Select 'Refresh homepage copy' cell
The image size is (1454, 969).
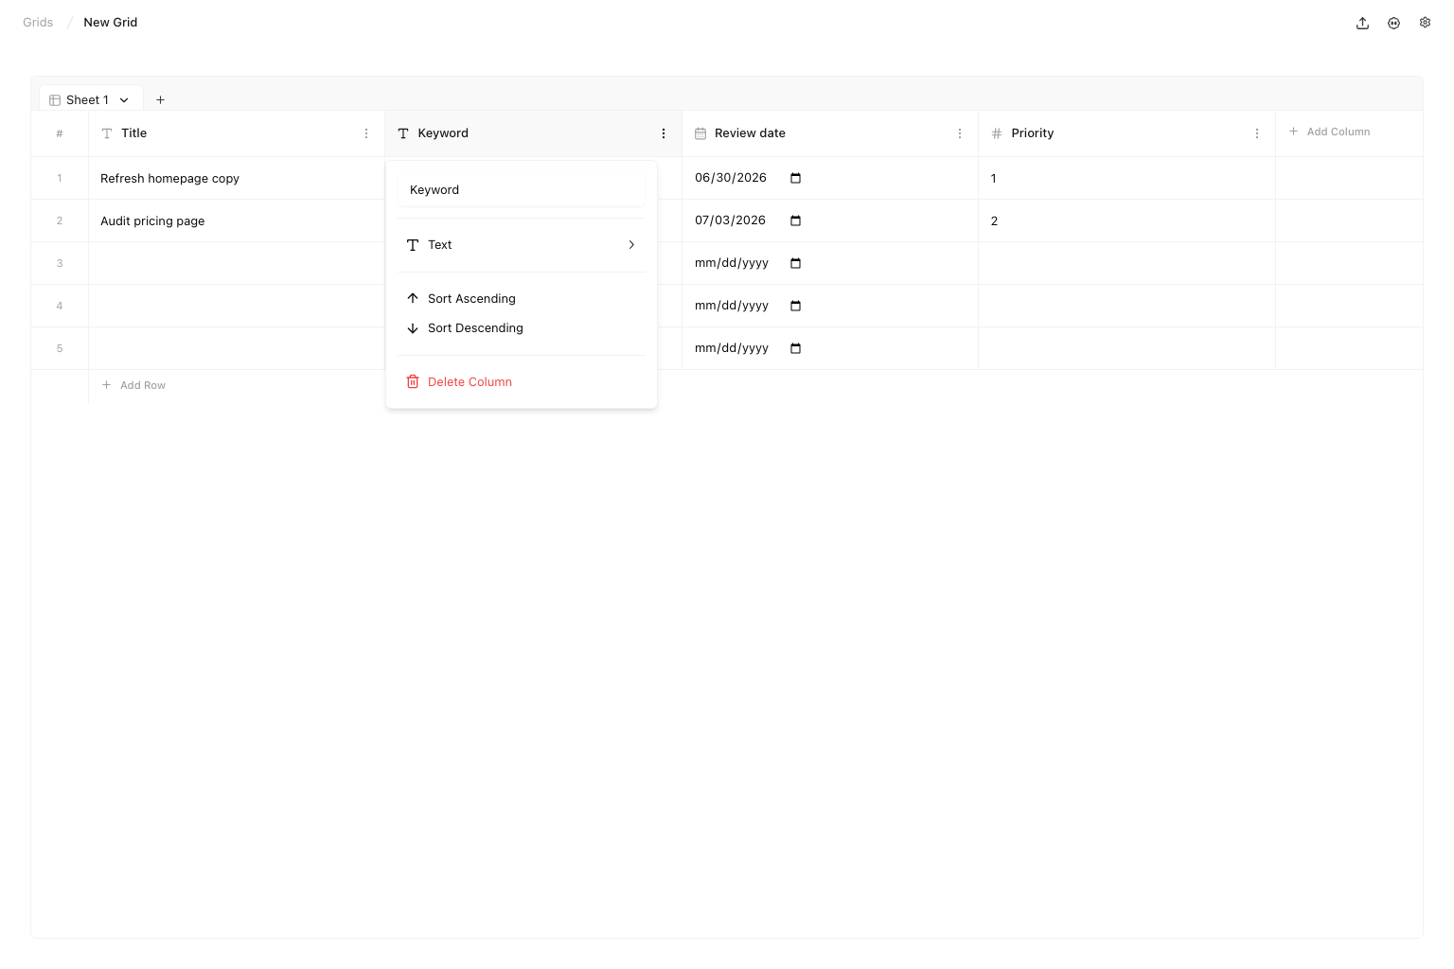coord(237,178)
